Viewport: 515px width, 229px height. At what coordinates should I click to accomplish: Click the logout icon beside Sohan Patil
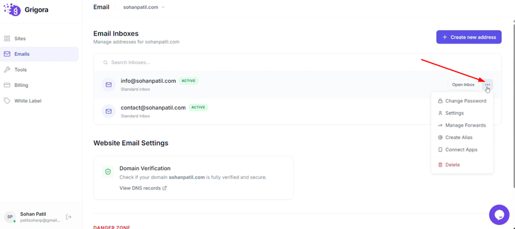(x=69, y=217)
